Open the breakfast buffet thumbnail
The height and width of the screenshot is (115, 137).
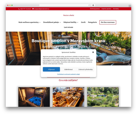click(x=68, y=97)
